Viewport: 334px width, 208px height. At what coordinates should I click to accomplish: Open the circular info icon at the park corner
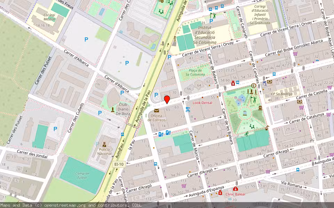254,86
